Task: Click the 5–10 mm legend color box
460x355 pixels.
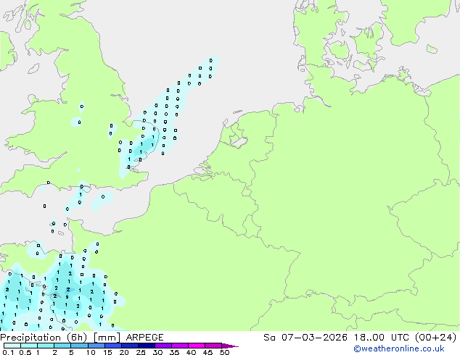Action: pos(79,346)
